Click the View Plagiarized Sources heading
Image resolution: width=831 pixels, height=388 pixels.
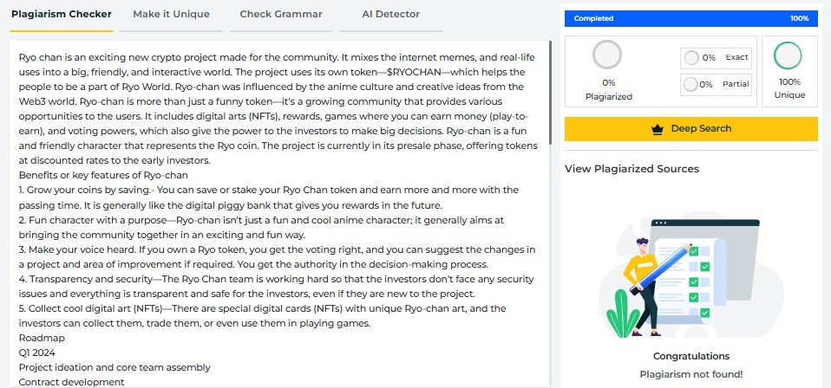(x=631, y=169)
